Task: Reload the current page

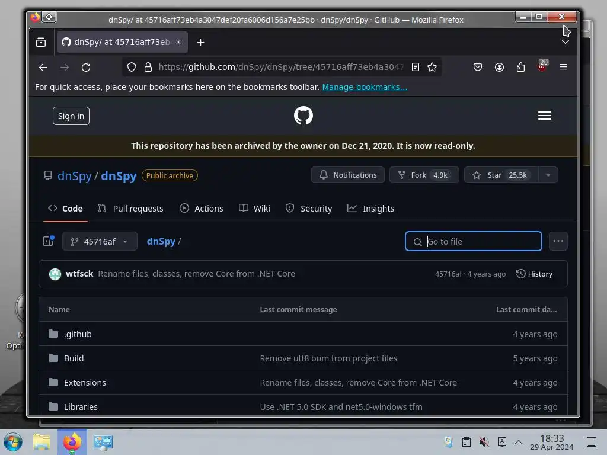Action: 86,68
